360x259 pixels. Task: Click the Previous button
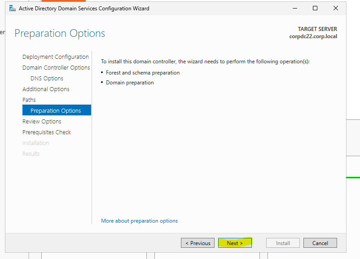tap(198, 243)
